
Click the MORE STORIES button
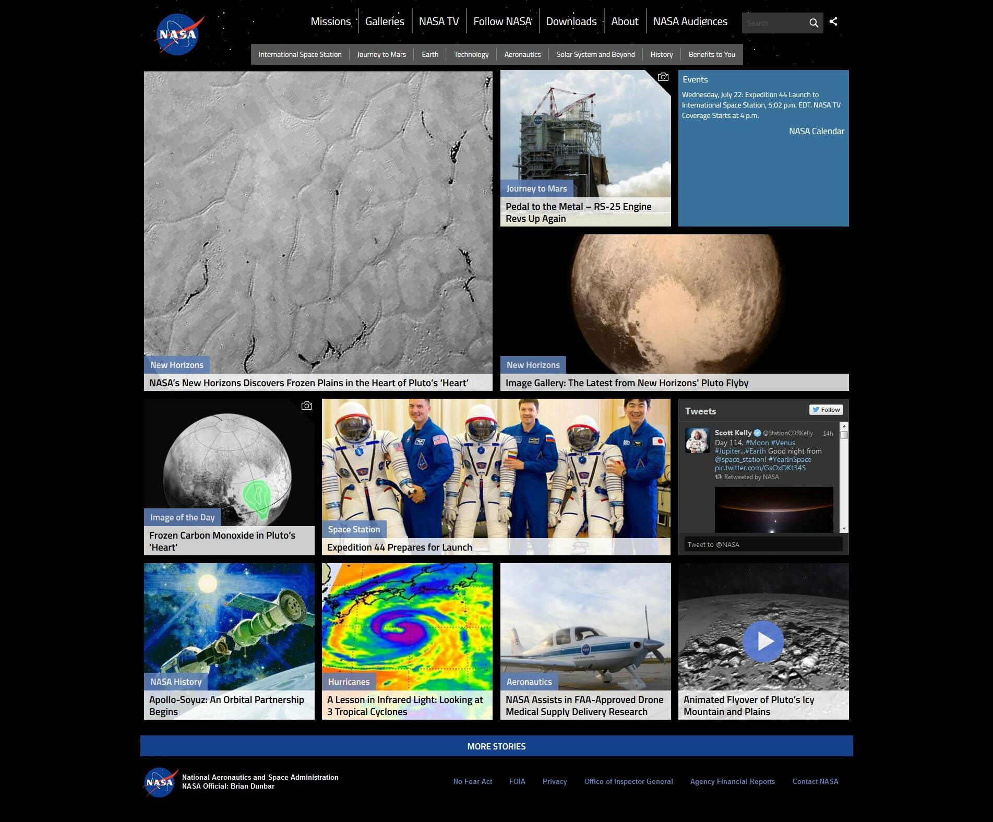496,746
